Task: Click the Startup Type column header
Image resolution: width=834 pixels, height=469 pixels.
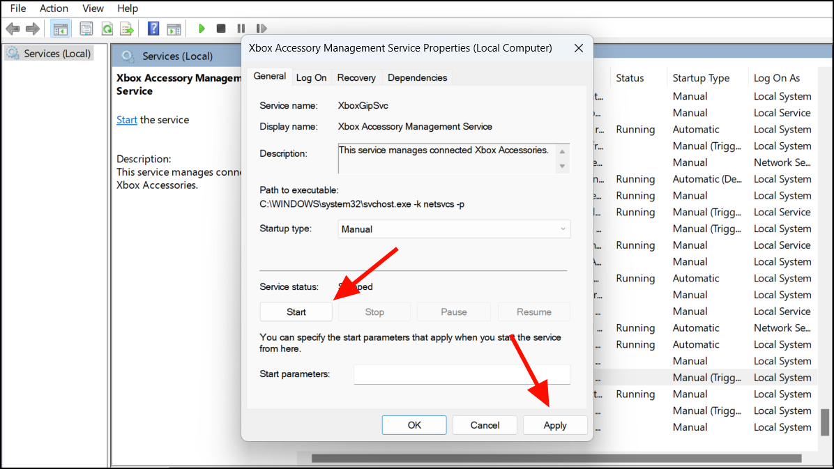Action: coord(701,78)
